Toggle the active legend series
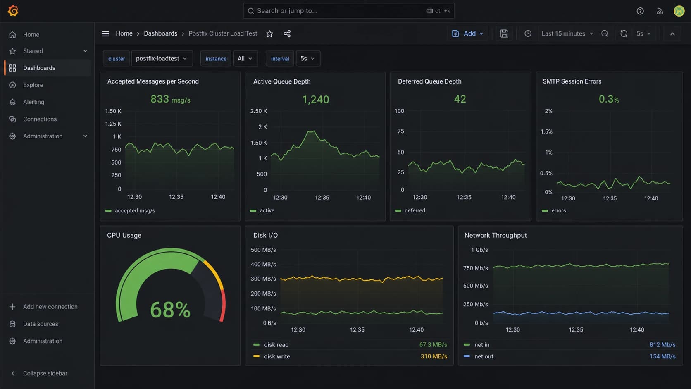Image resolution: width=691 pixels, height=389 pixels. point(262,210)
